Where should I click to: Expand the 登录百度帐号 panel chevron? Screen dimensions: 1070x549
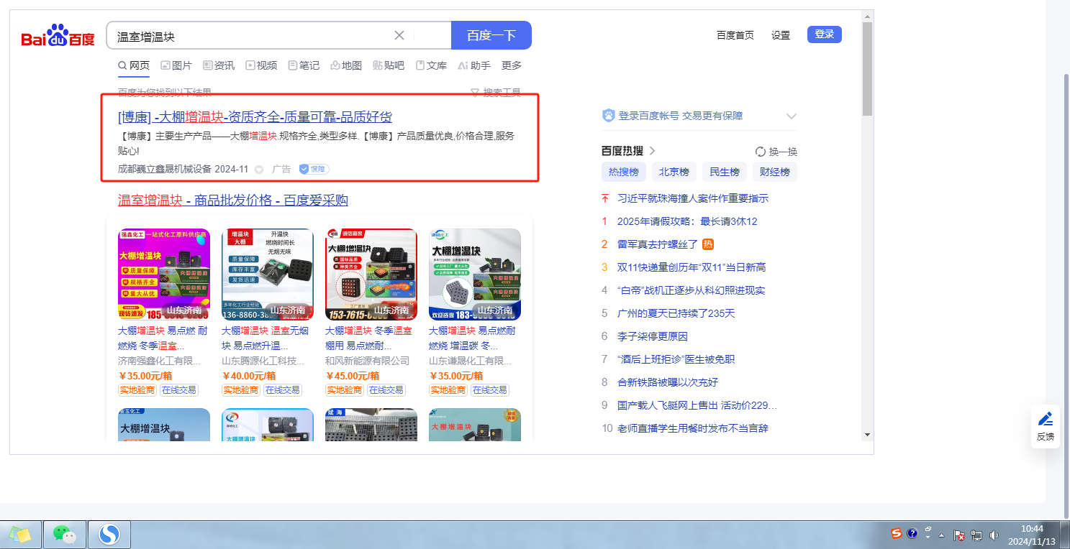(792, 116)
